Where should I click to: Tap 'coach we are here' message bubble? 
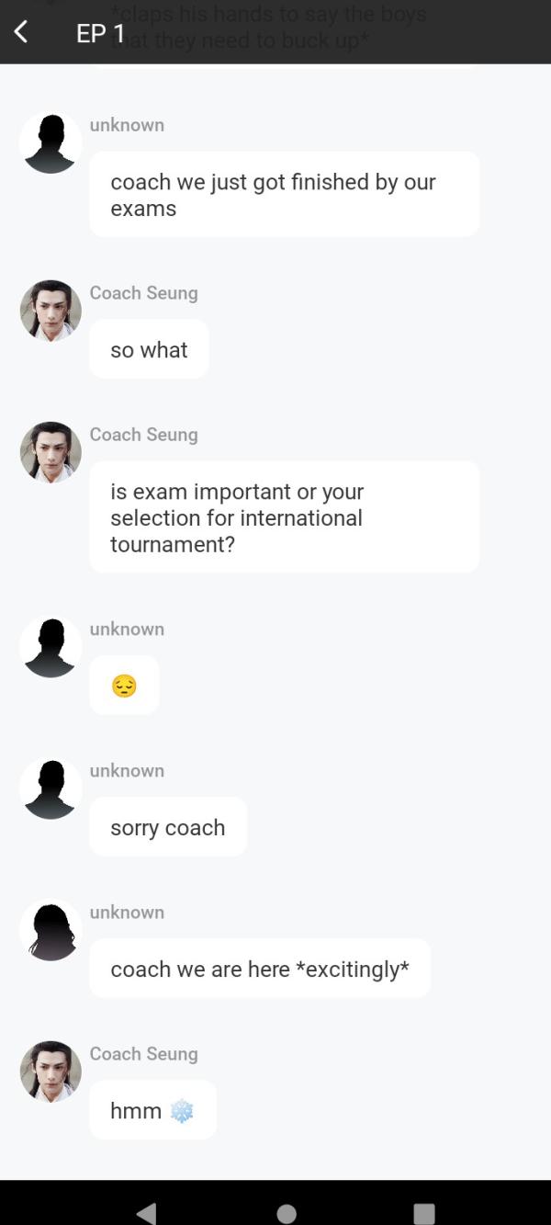coord(260,969)
